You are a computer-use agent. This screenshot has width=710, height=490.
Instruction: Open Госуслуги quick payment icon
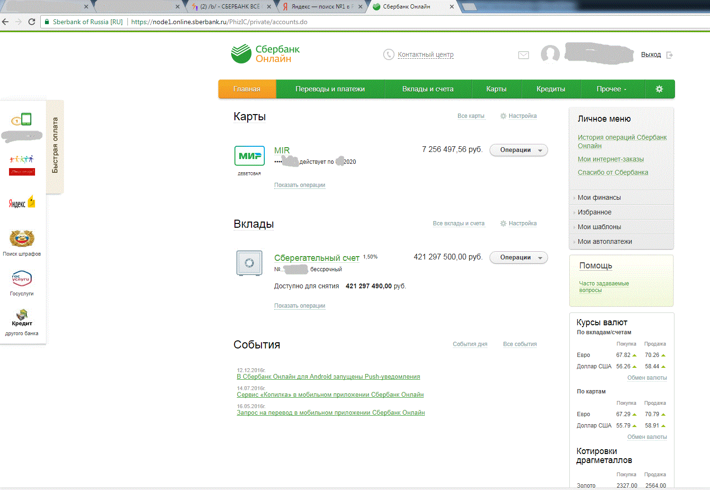(x=22, y=278)
